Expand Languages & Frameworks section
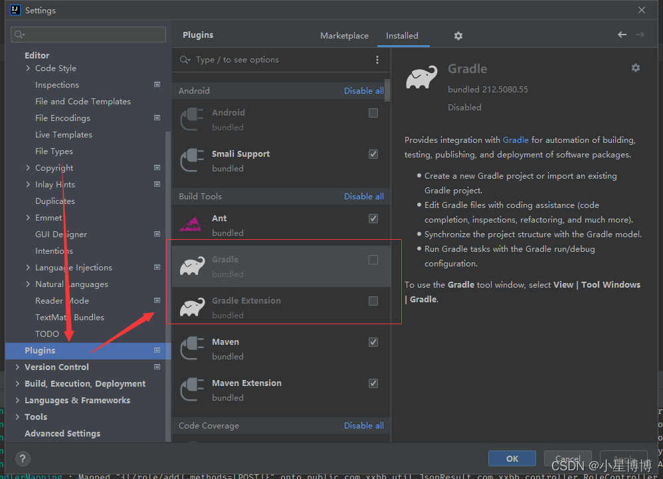The width and height of the screenshot is (663, 479). tap(17, 400)
